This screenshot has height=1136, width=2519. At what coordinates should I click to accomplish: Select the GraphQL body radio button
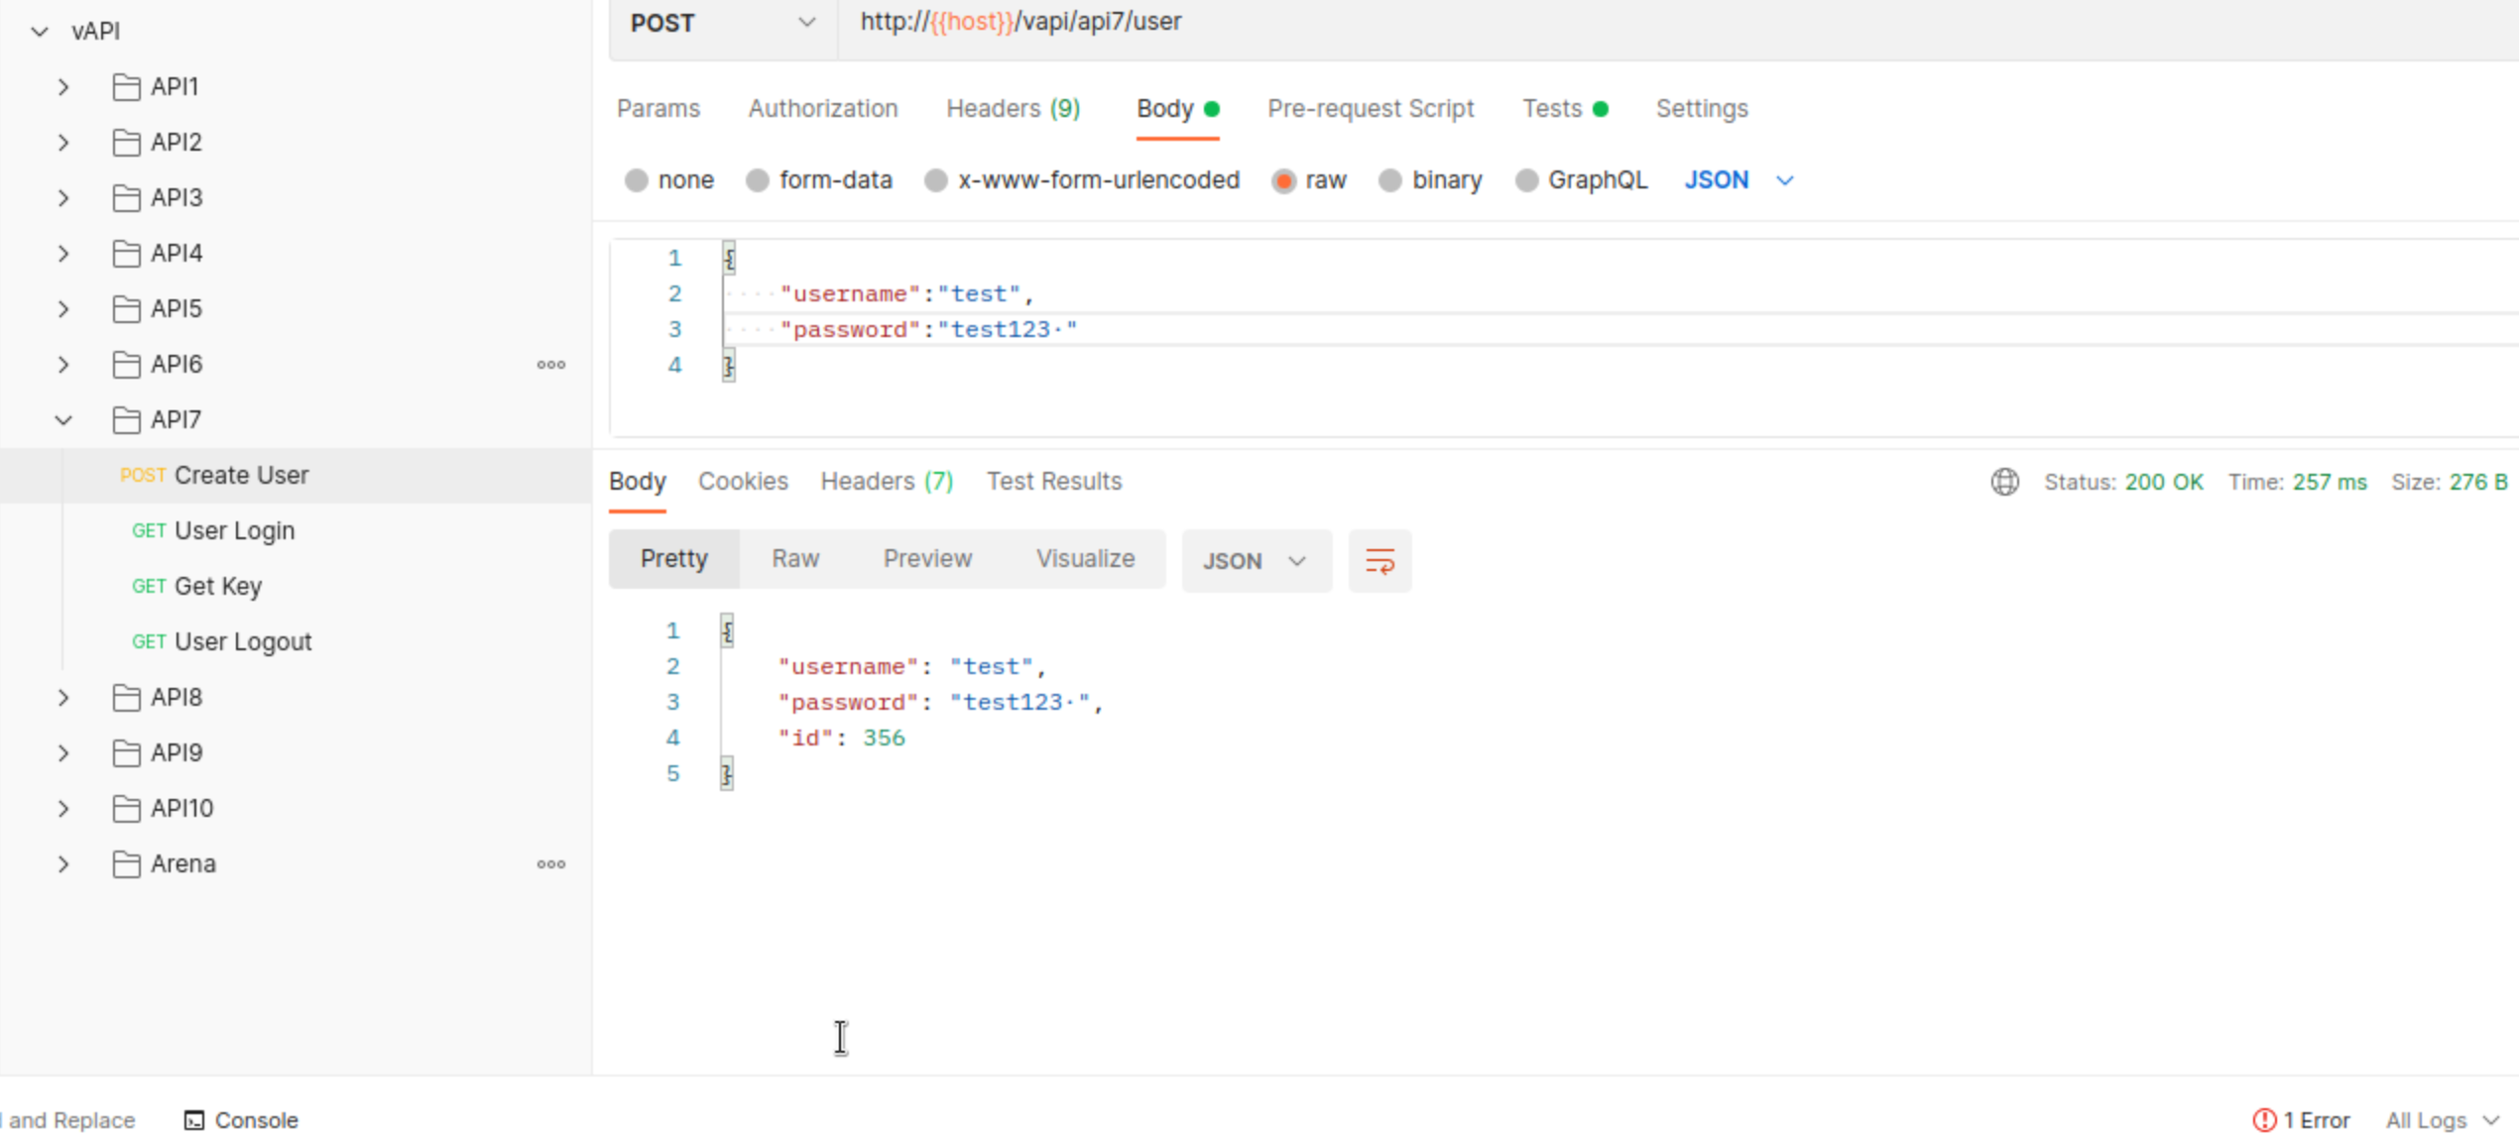pyautogui.click(x=1526, y=180)
